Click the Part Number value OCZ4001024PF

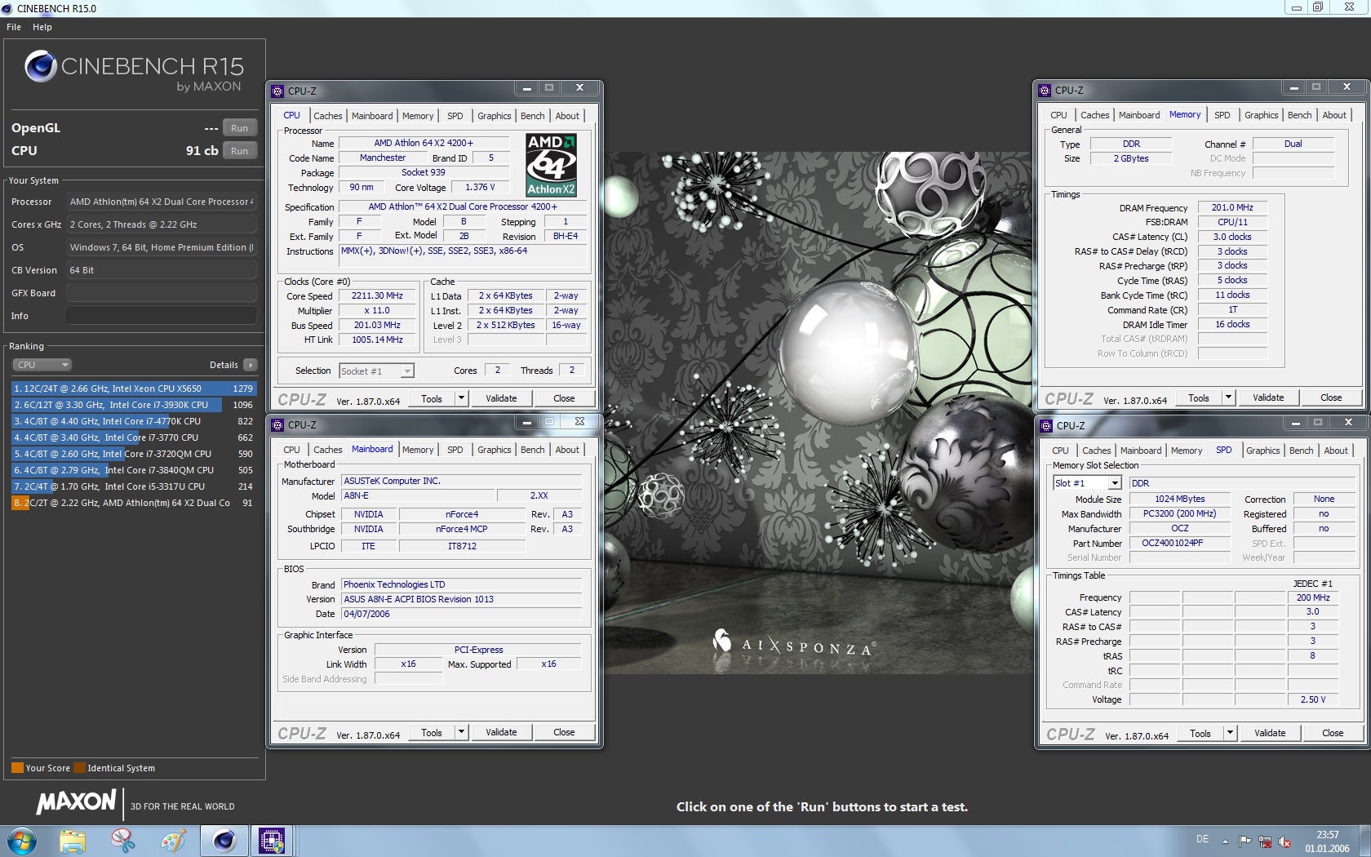pos(1180,543)
